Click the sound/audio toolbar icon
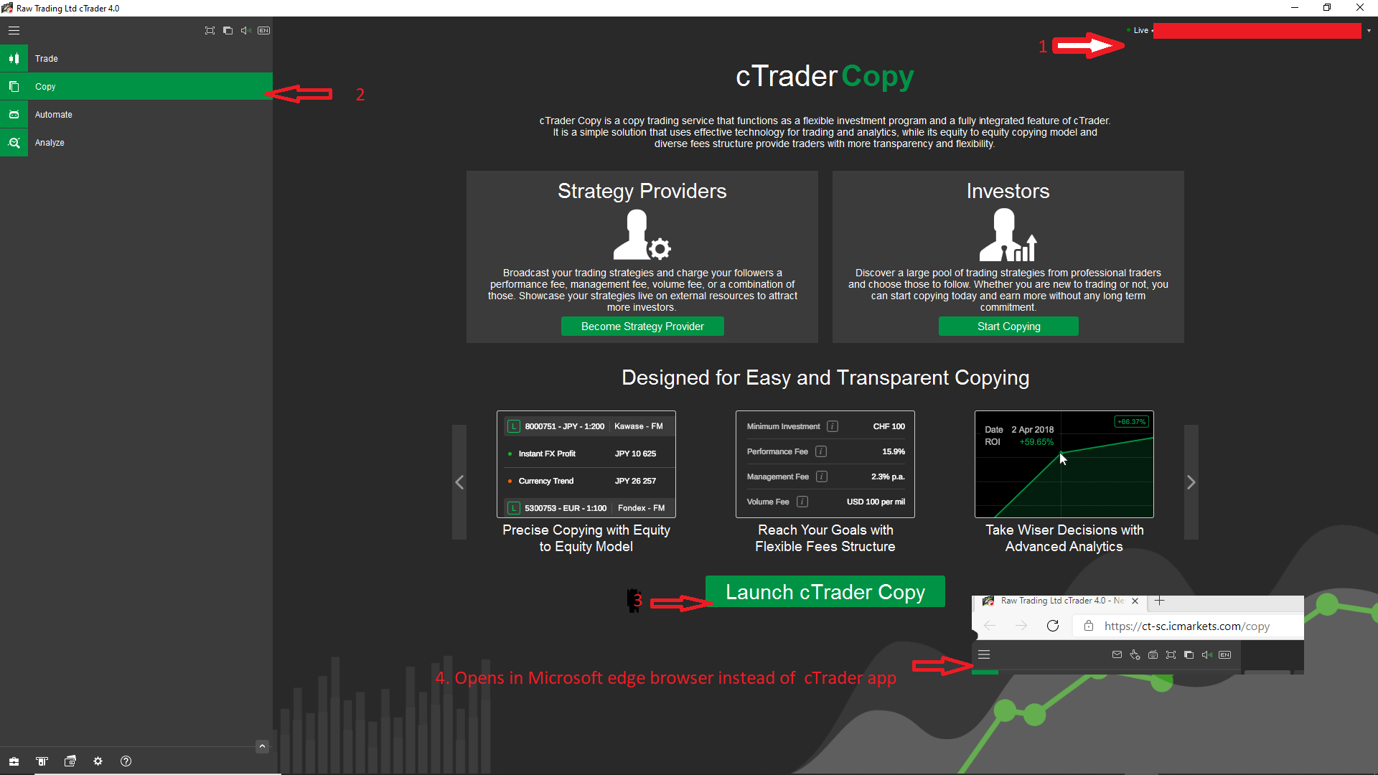Viewport: 1378px width, 775px height. point(245,30)
